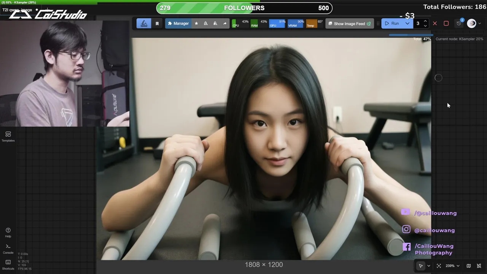Open the 239% zoom dropdown
Image resolution: width=487 pixels, height=274 pixels.
click(x=452, y=266)
